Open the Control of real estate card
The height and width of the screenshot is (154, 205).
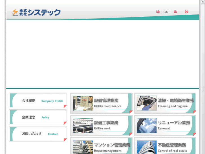165,146
